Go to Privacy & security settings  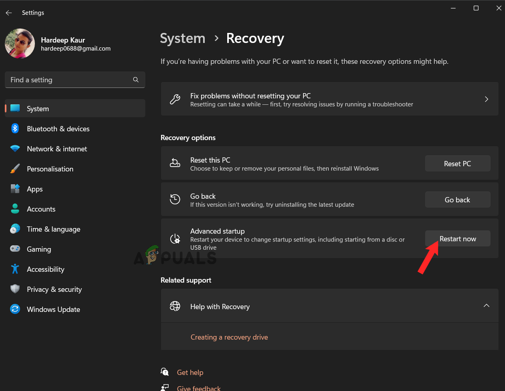[54, 289]
